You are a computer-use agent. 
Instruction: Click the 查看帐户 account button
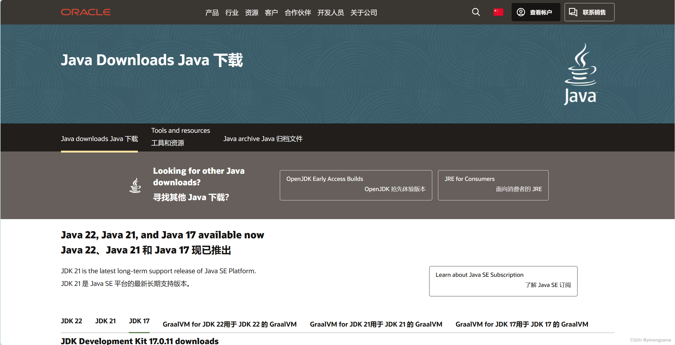pos(535,12)
